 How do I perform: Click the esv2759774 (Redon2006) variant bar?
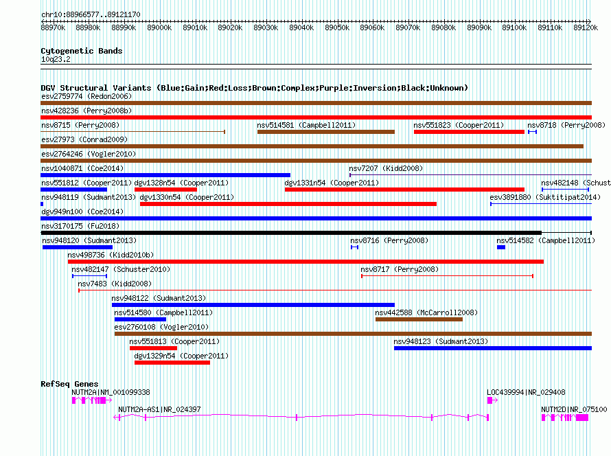(x=316, y=103)
